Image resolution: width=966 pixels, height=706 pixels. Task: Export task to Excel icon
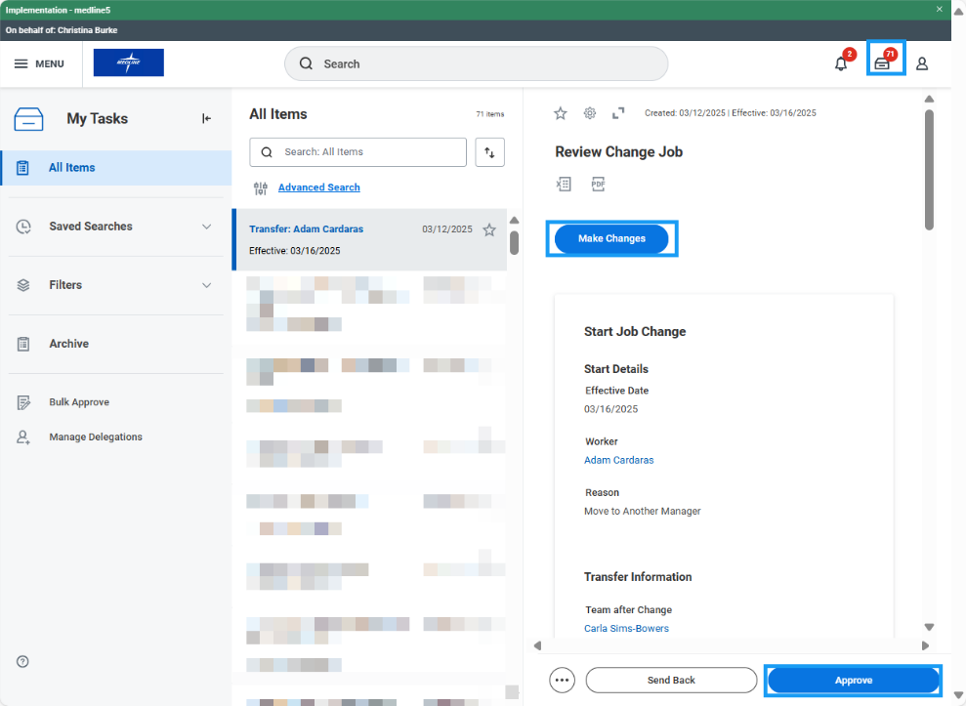coord(564,184)
